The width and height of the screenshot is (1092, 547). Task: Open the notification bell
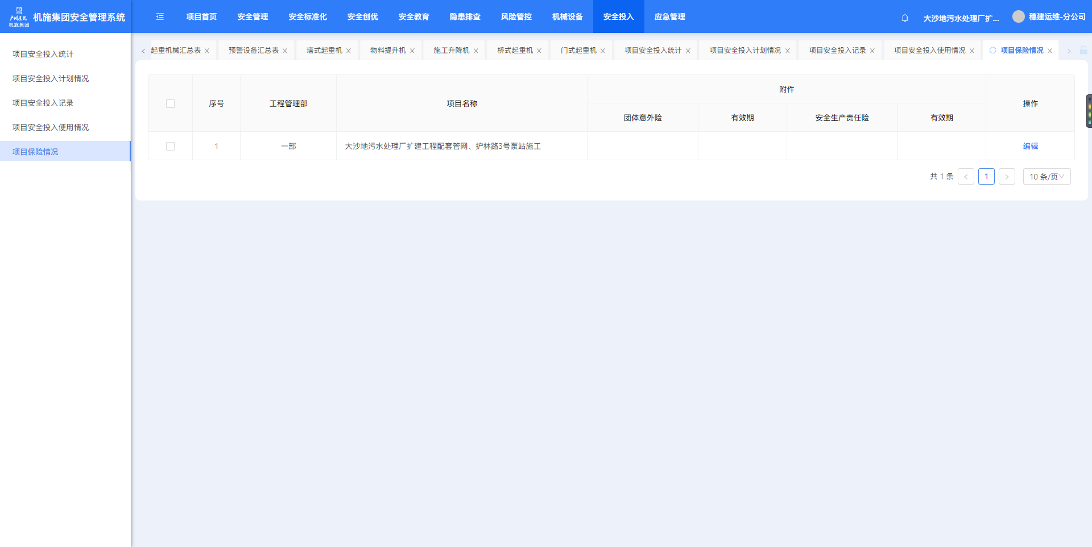tap(905, 18)
